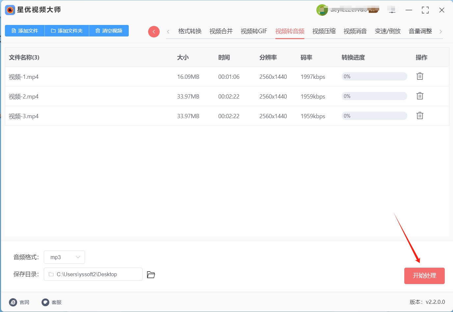
Task: Select file name 视频-1.mp4
Action: pos(24,77)
